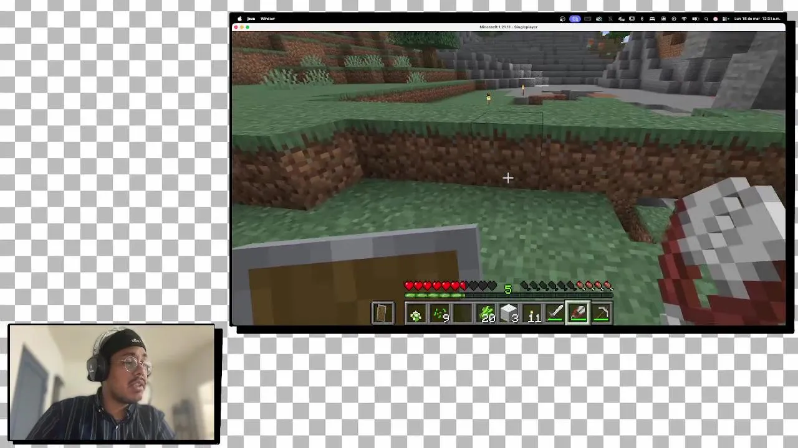Click the highlighted purple screen recording icon

click(x=575, y=19)
